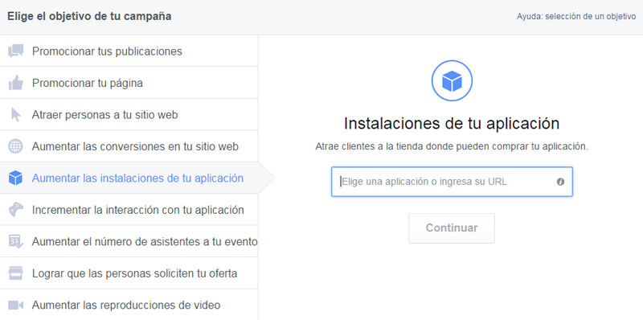Click the cursor arrow icon for website traffic
Viewport: 643px width, 320px height.
[15, 115]
